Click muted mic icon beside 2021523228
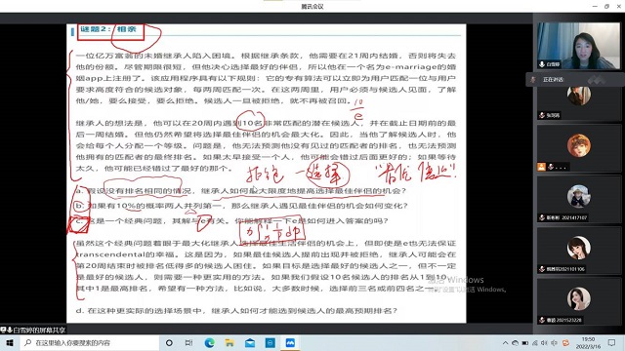This screenshot has height=351, width=625. tap(542, 320)
